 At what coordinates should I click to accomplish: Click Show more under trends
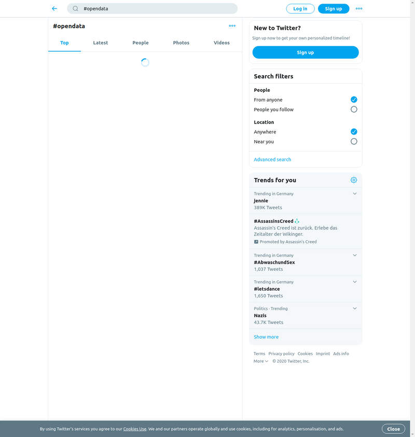point(266,337)
